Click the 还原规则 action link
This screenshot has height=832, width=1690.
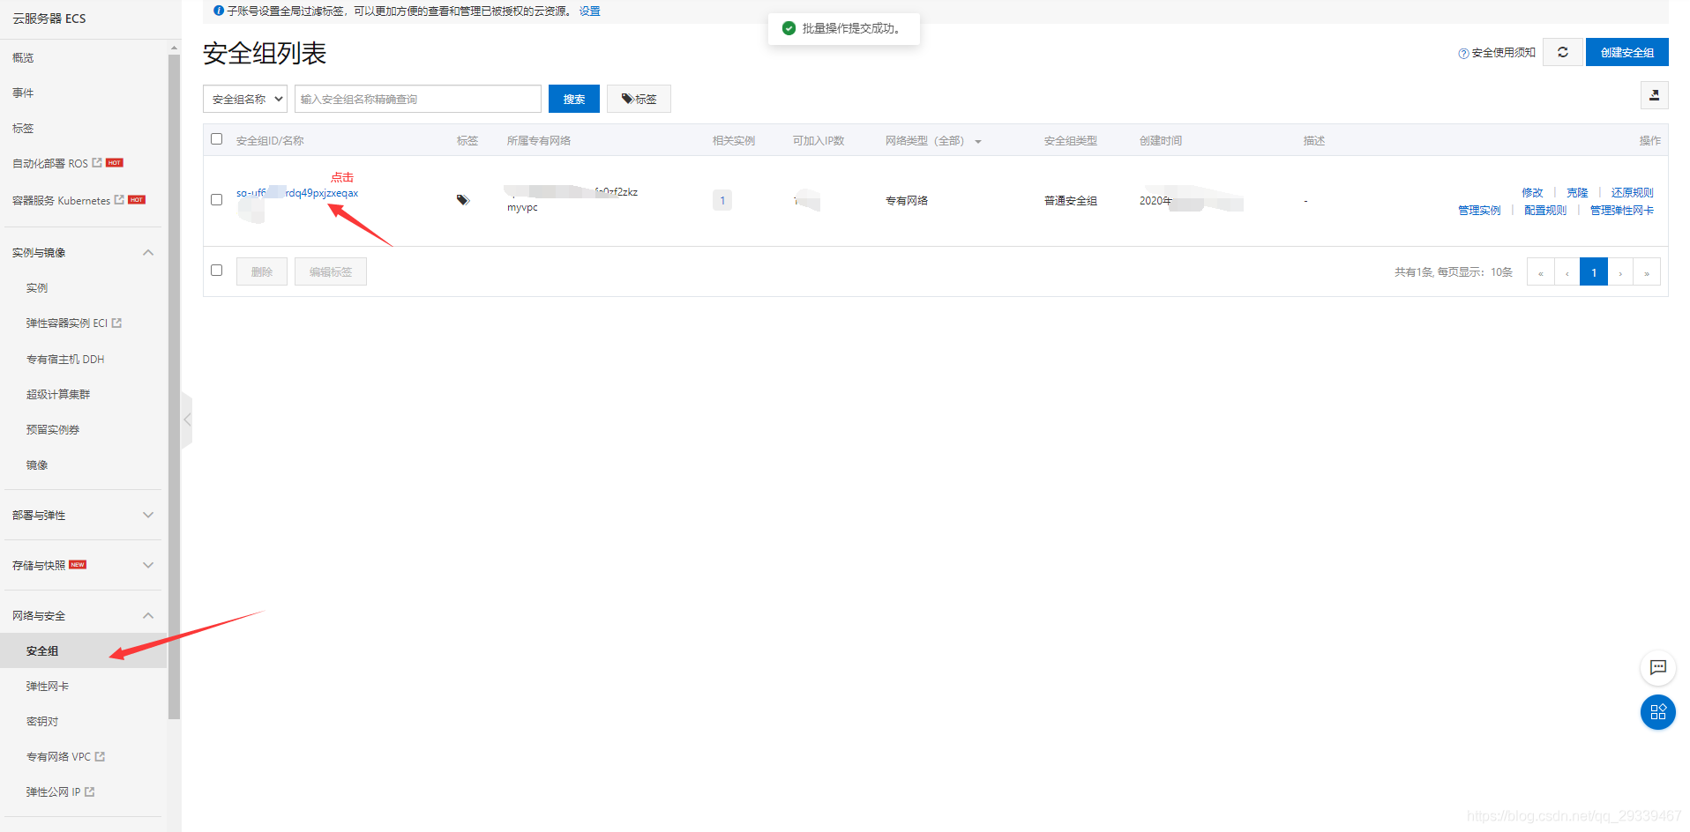1633,192
